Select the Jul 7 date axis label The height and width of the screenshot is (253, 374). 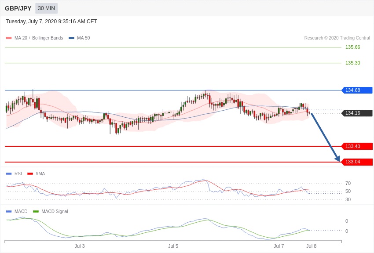click(x=279, y=246)
